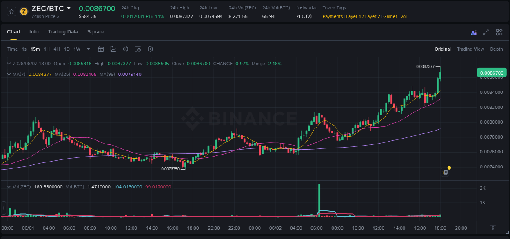Switch to the Chart tab
Image resolution: width=510 pixels, height=239 pixels.
(x=13, y=32)
